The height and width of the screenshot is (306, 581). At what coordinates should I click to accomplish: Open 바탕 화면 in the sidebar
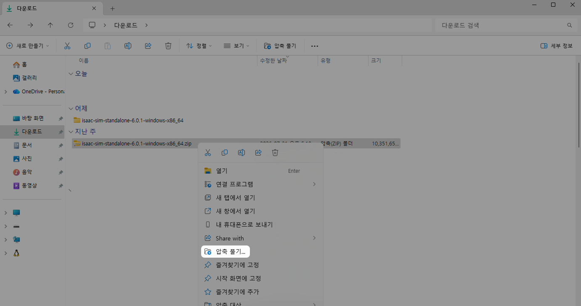tap(32, 119)
